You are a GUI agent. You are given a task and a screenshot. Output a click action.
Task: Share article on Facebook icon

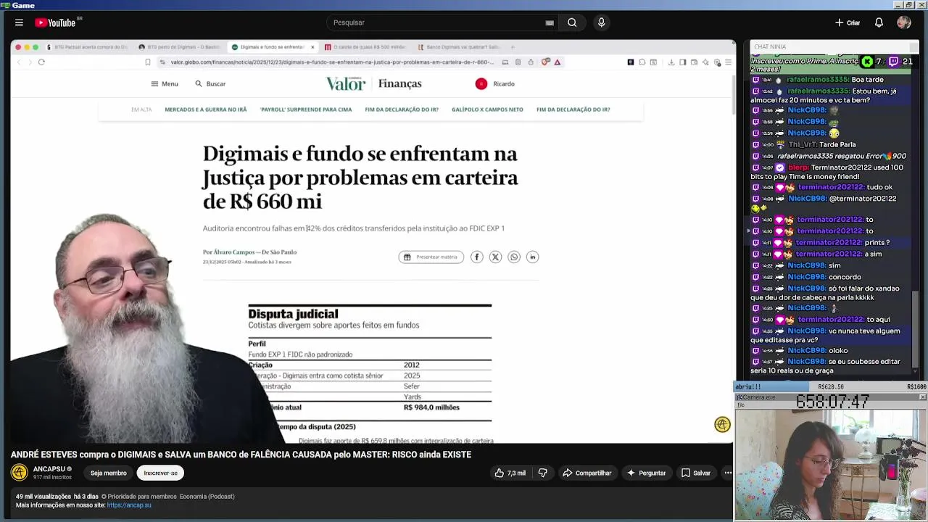coord(476,257)
